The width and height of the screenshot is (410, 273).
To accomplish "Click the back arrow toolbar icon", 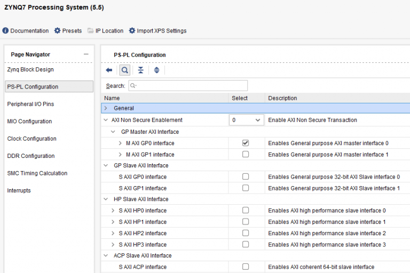I will pos(109,70).
